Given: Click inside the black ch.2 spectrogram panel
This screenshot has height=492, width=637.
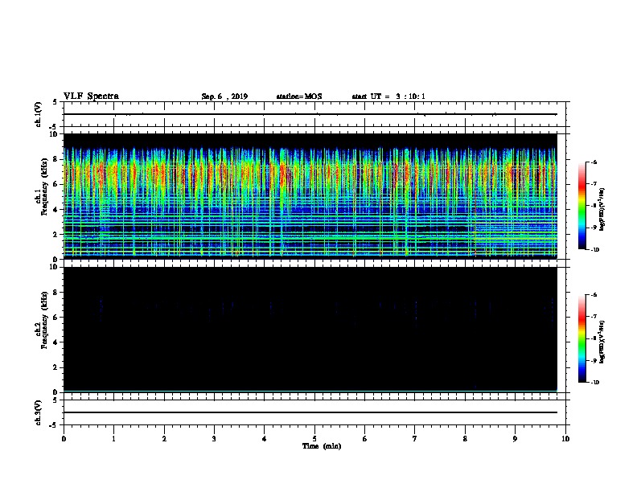Looking at the screenshot, I should (310, 330).
